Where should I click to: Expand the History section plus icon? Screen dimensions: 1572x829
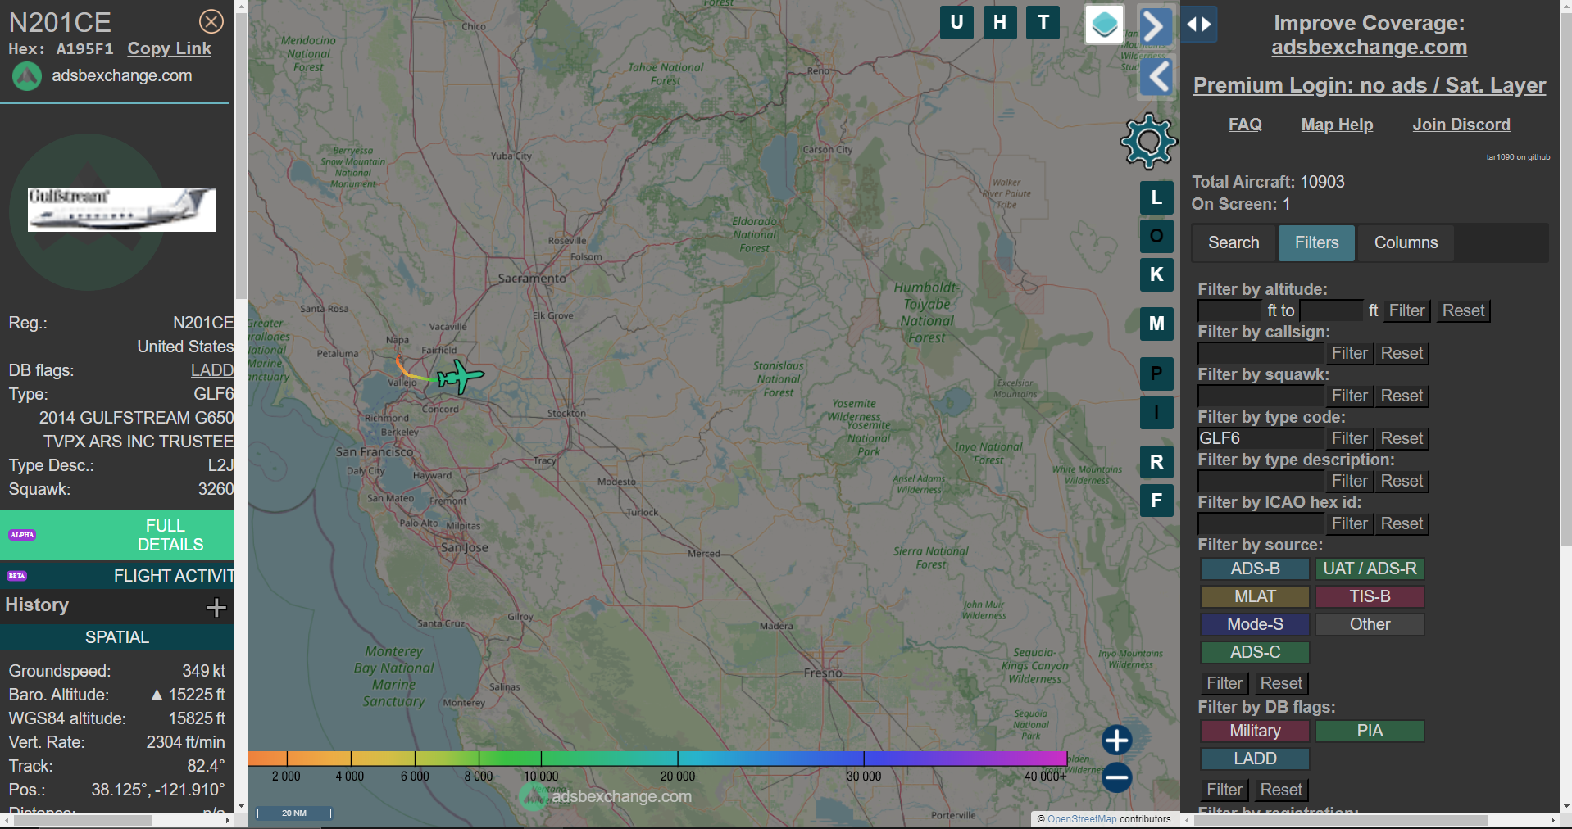pos(216,607)
